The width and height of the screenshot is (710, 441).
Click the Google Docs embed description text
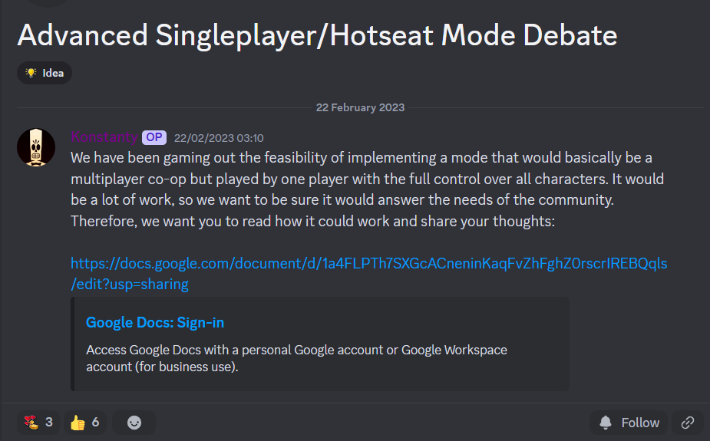[296, 358]
